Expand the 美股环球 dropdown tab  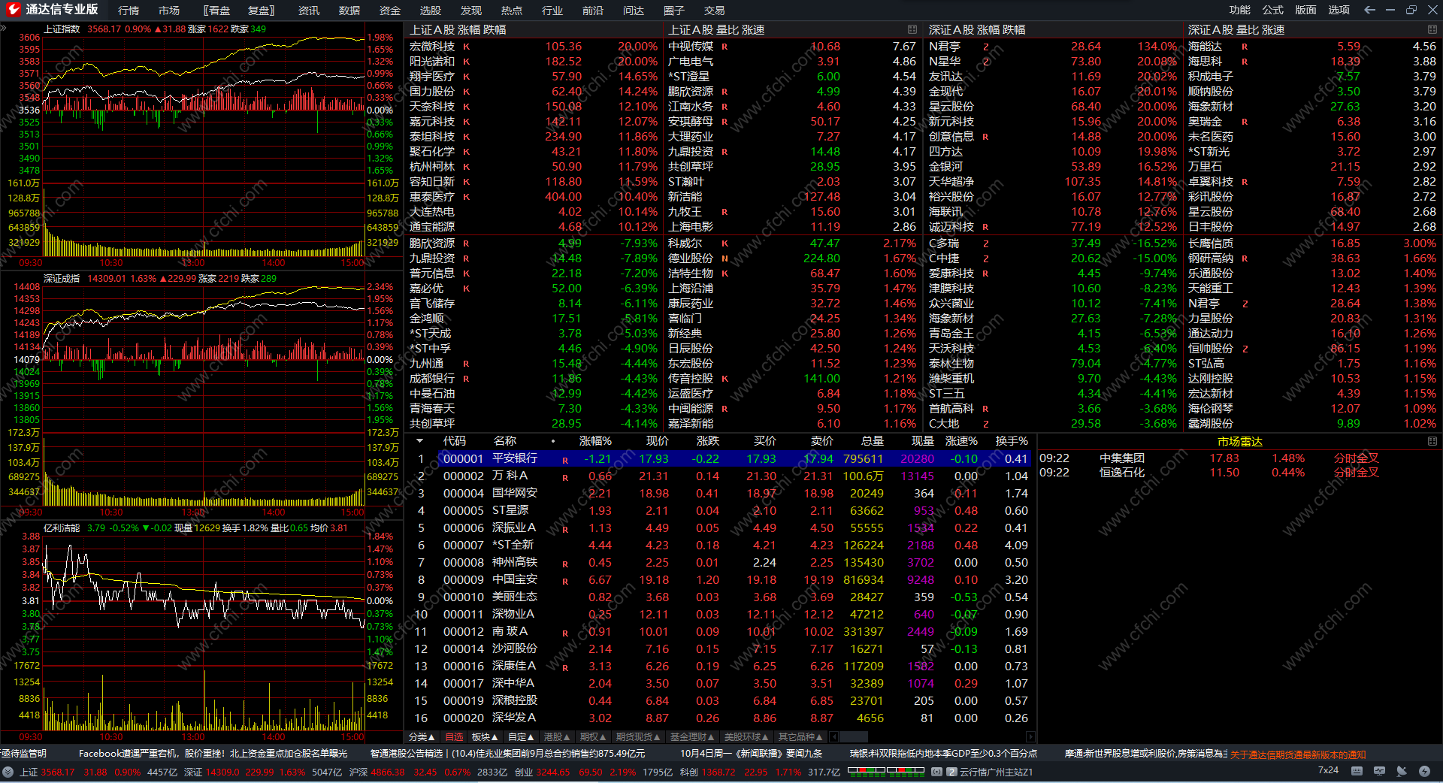coord(747,737)
